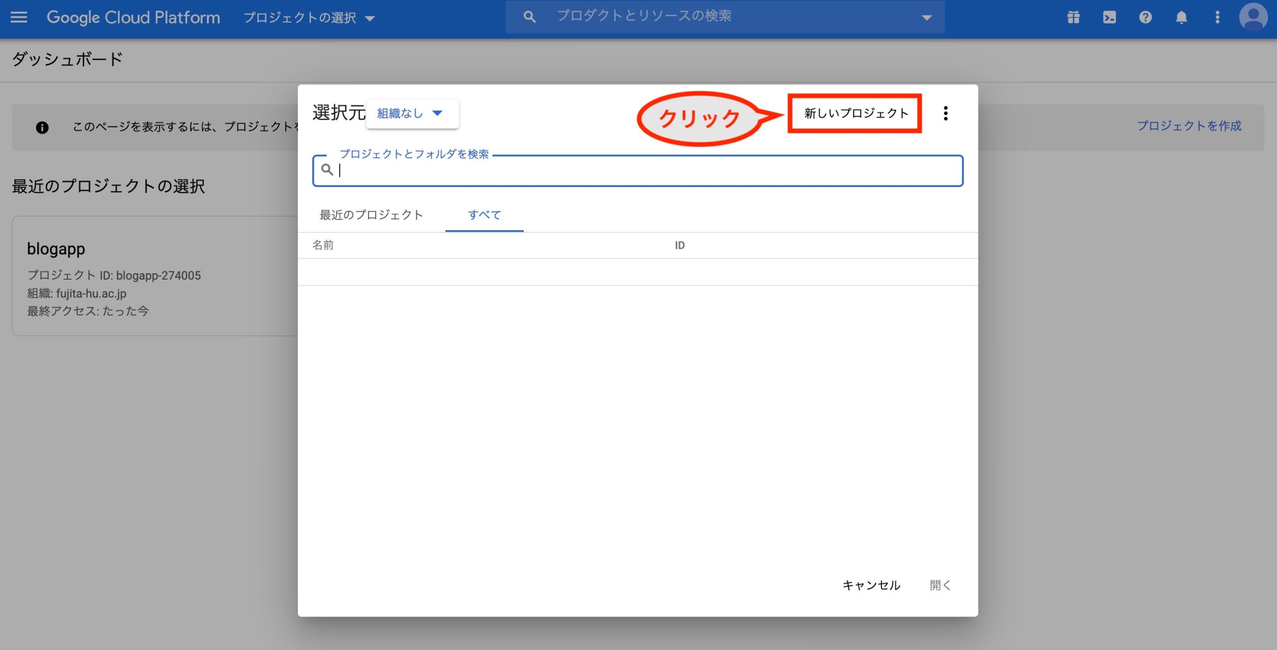Screen dimensions: 1277x650
Task: Click the ダッシュボード page heading
Action: pyautogui.click(x=68, y=59)
